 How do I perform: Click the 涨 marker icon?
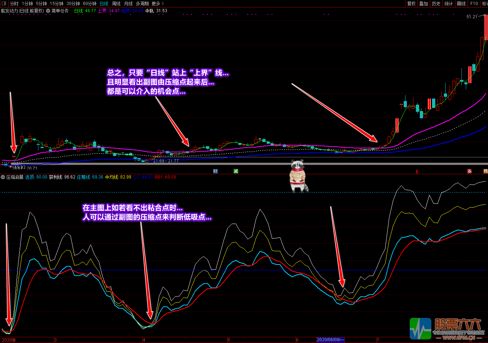469,171
